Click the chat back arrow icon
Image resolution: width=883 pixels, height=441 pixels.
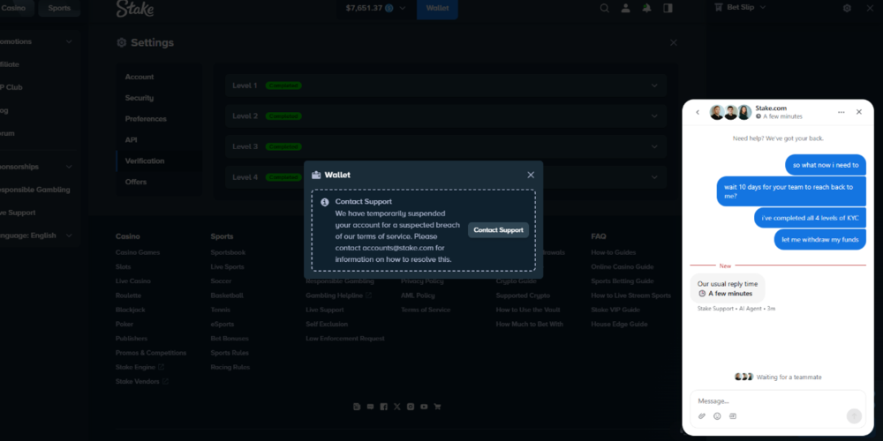[x=698, y=112]
